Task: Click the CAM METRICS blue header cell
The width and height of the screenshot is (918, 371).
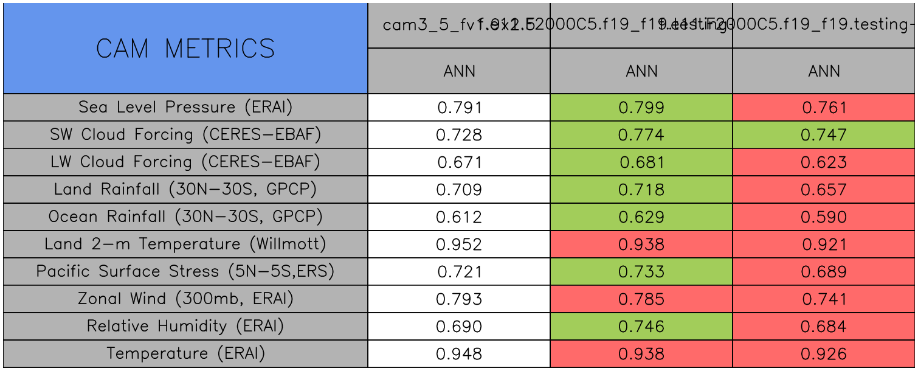Action: 185,49
